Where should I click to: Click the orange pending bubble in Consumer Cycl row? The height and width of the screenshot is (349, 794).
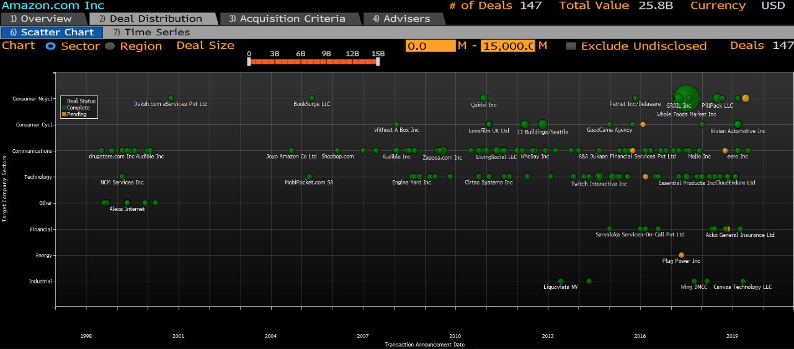[x=643, y=124]
